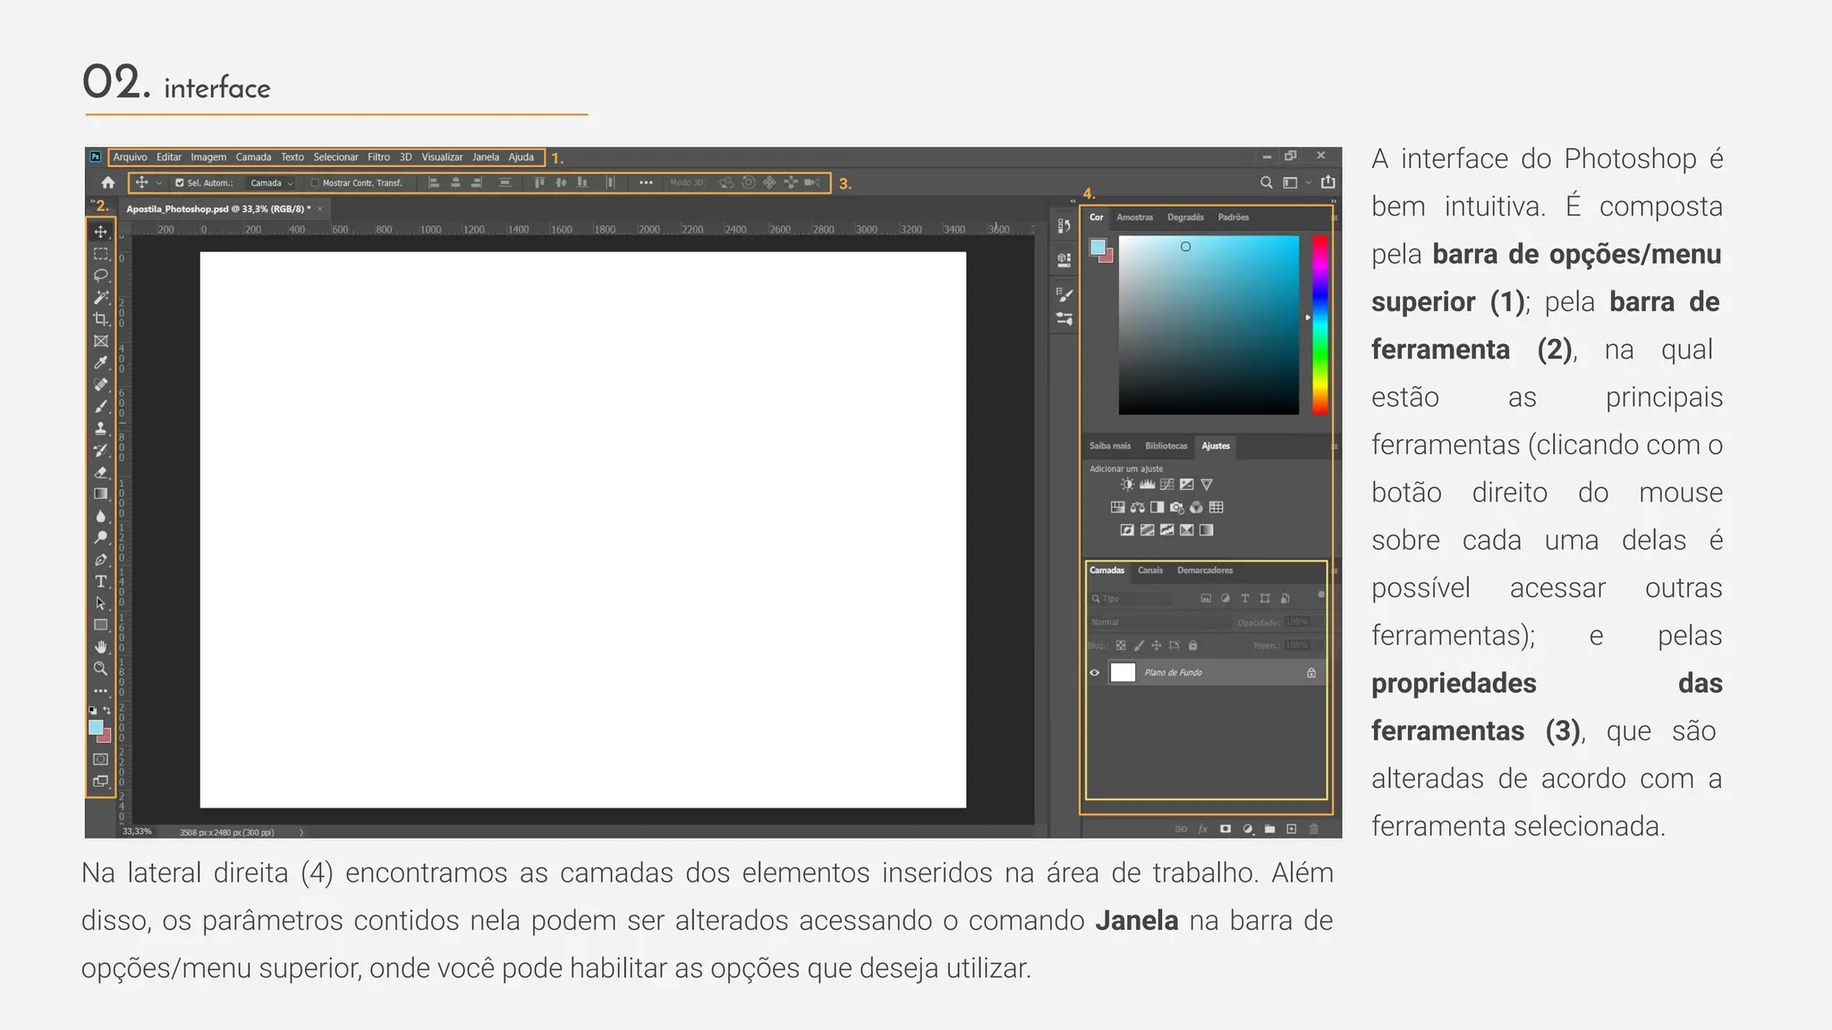
Task: Add a Color Balance scales adjustment
Action: 1137,507
